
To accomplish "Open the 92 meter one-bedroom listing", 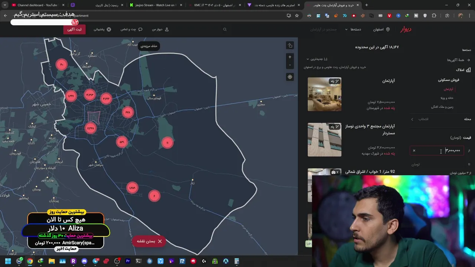I will point(370,172).
